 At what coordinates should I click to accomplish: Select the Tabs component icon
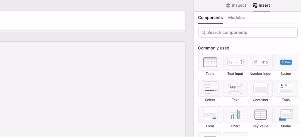[x=286, y=88]
